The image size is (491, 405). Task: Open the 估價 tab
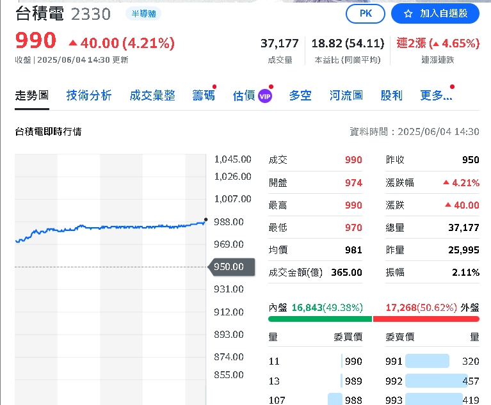pos(244,95)
